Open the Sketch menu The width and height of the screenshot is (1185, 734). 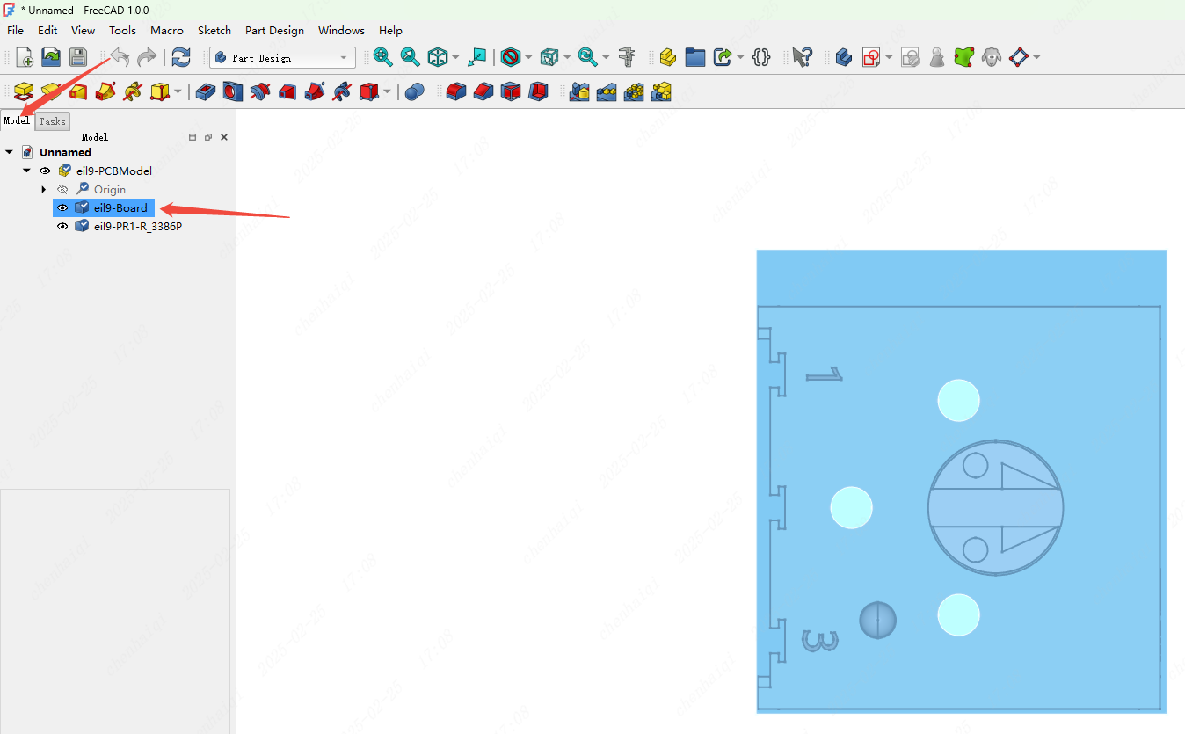214,31
